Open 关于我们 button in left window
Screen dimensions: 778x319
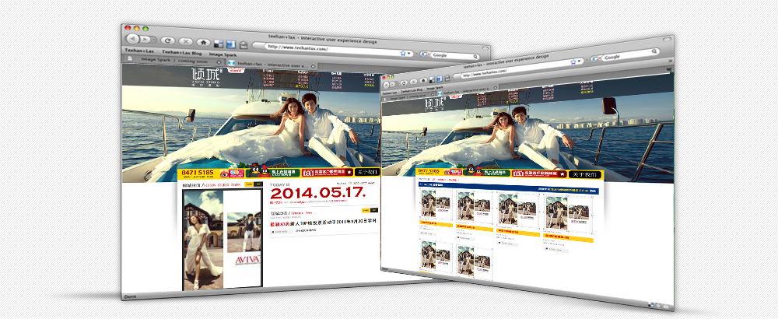point(366,172)
